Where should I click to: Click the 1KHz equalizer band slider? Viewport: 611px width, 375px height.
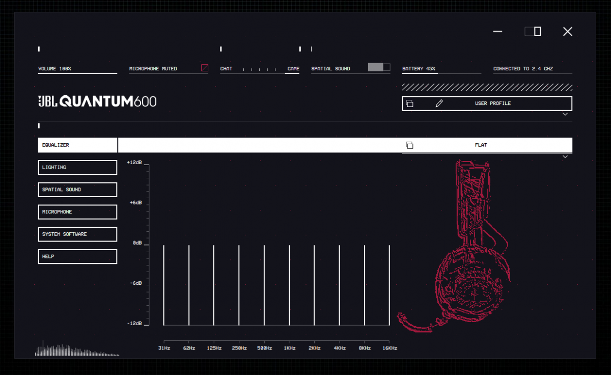click(x=289, y=284)
